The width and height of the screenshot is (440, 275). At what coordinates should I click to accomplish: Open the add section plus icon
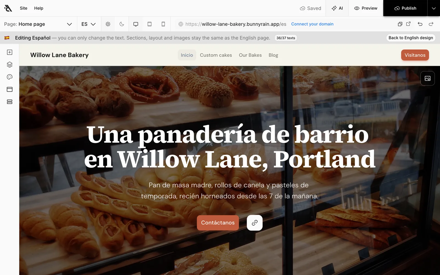[10, 52]
